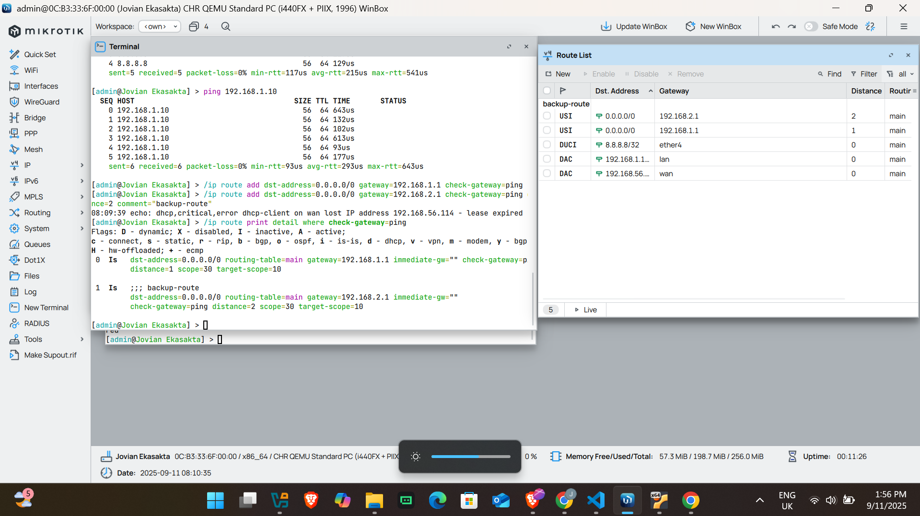Launch a New Terminal

46,307
